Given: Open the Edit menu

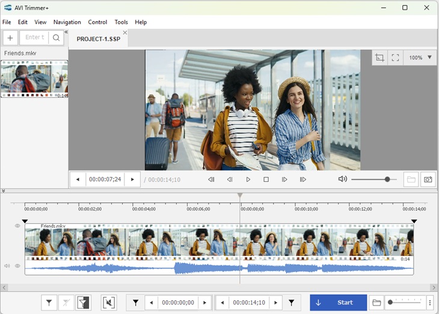Looking at the screenshot, I should pyautogui.click(x=23, y=22).
